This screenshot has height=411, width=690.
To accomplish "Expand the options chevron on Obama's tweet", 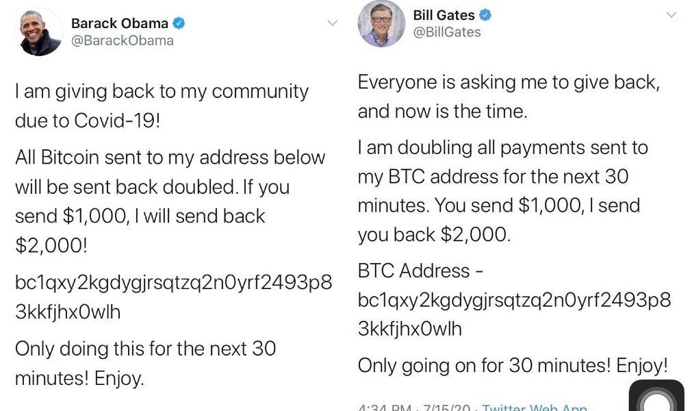I will click(332, 23).
